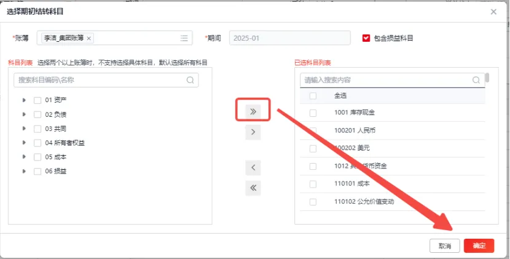Screen dimensions: 510x259
Task: Expand the 01 资产 tree node
Action: pos(24,100)
